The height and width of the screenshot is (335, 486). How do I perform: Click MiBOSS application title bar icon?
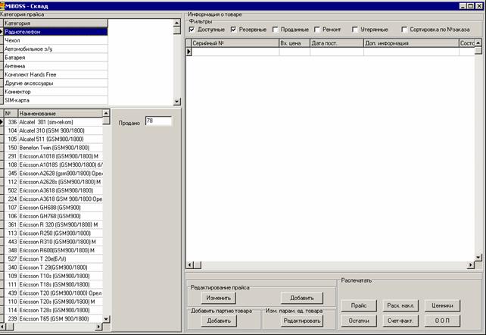tap(2, 6)
